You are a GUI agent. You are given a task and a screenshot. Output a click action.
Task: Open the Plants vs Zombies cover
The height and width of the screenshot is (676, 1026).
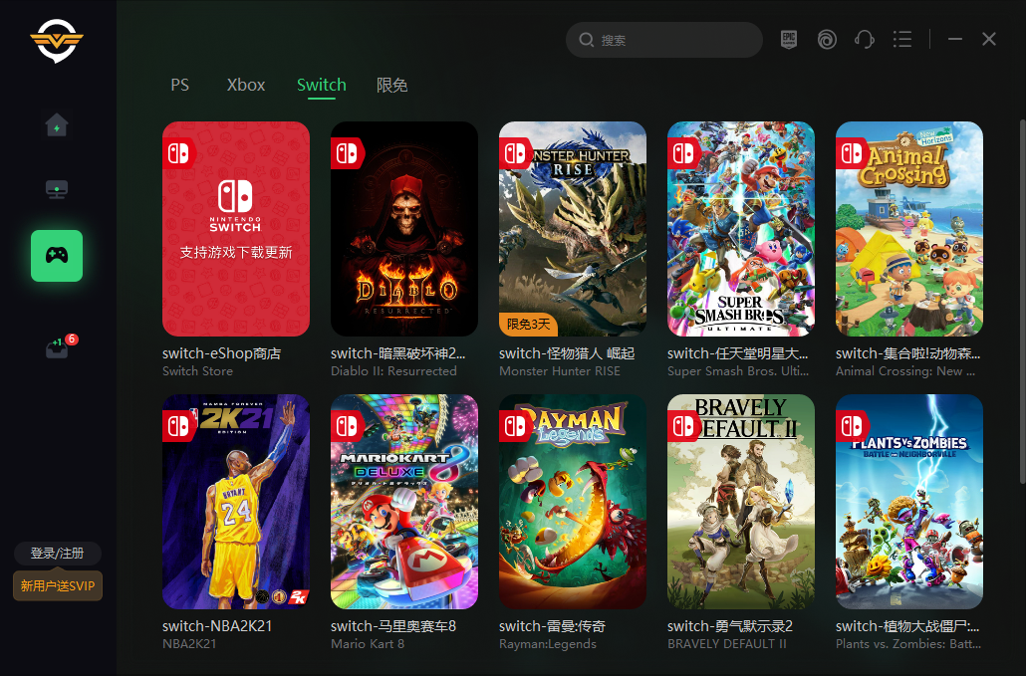pos(909,502)
